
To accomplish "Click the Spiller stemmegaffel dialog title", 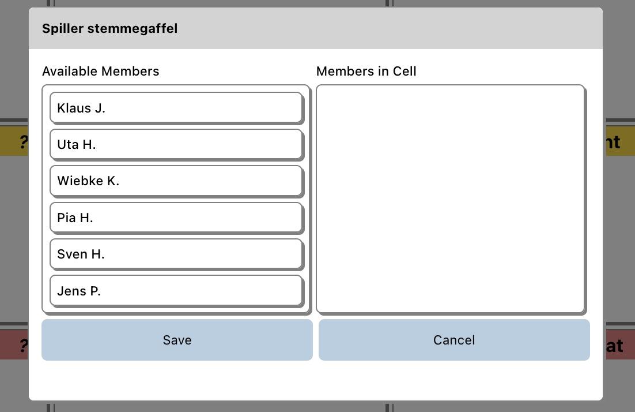I will 110,28.
